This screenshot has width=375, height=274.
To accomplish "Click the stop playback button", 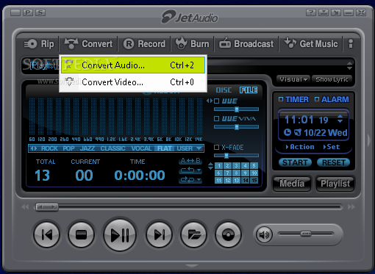I will (81, 235).
